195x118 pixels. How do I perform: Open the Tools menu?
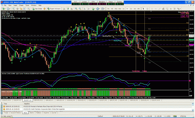coord(27,5)
